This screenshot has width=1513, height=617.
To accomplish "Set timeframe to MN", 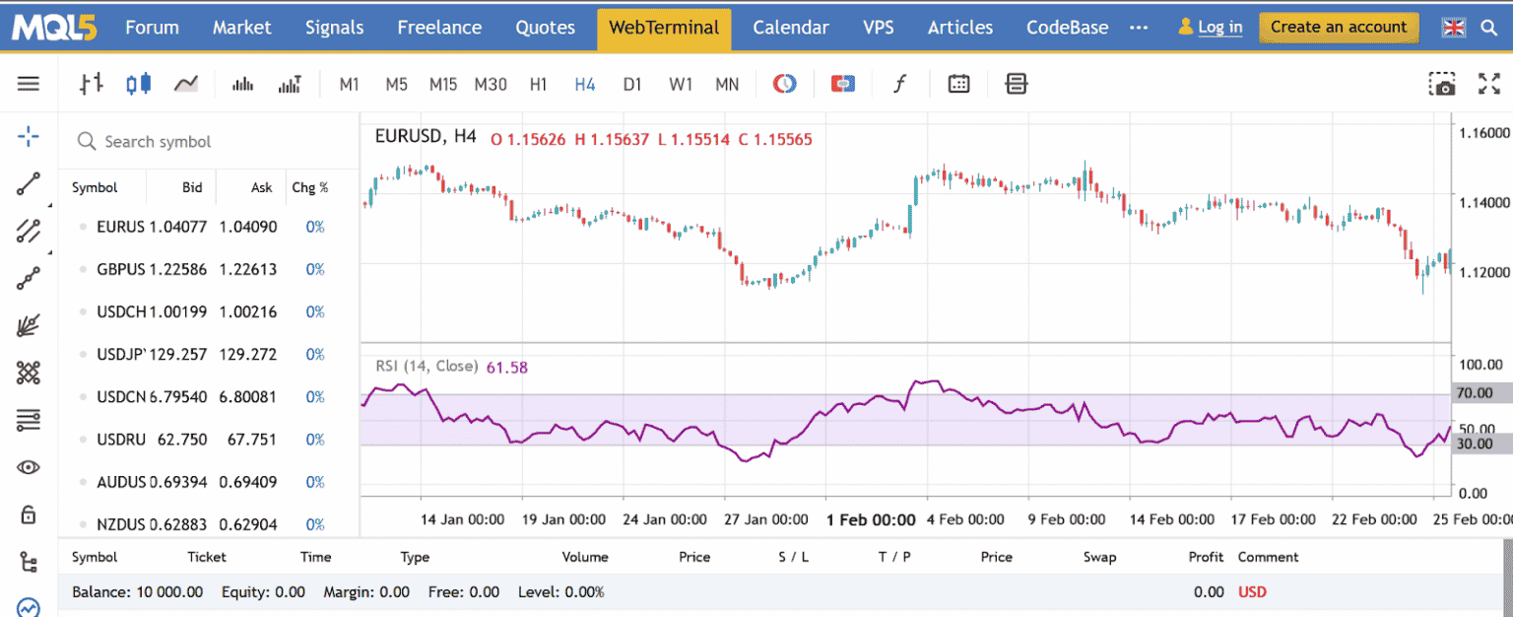I will pyautogui.click(x=727, y=85).
